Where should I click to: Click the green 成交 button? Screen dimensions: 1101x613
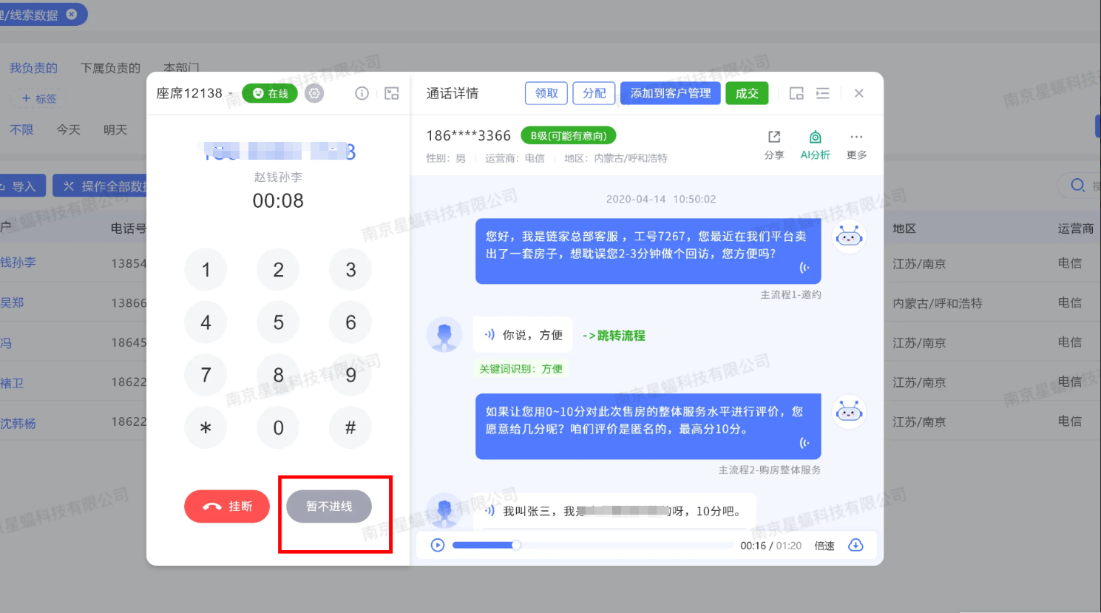(x=747, y=93)
